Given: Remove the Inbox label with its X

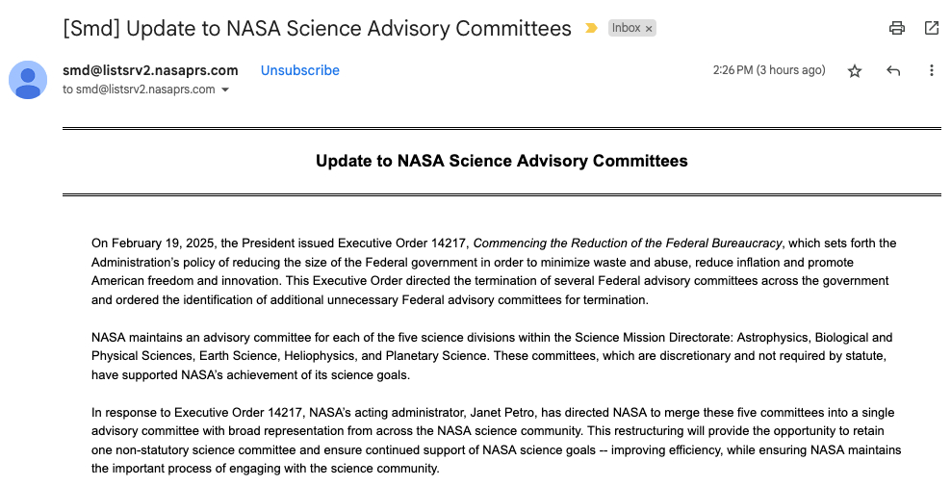Looking at the screenshot, I should [650, 29].
